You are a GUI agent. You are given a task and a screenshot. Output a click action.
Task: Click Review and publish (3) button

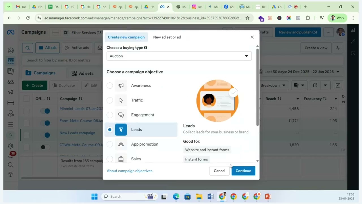[298, 32]
